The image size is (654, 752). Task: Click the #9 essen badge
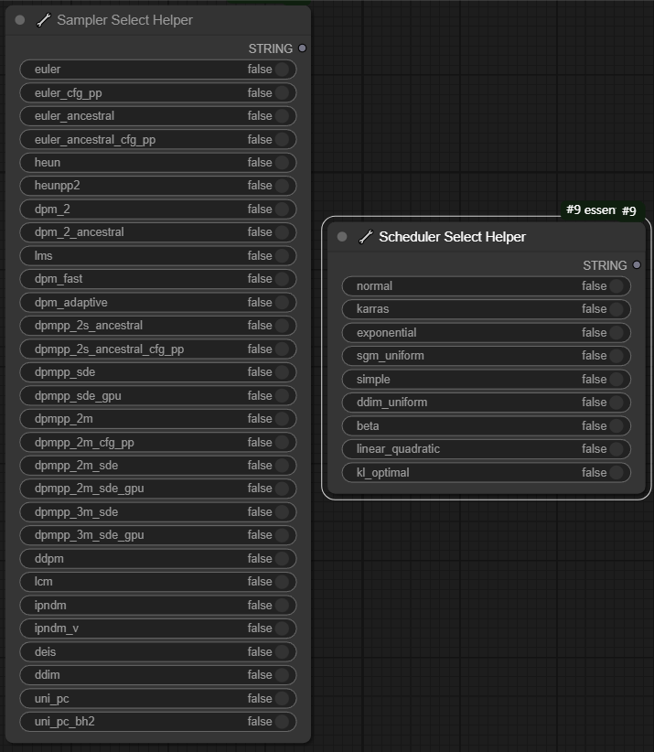click(x=590, y=210)
